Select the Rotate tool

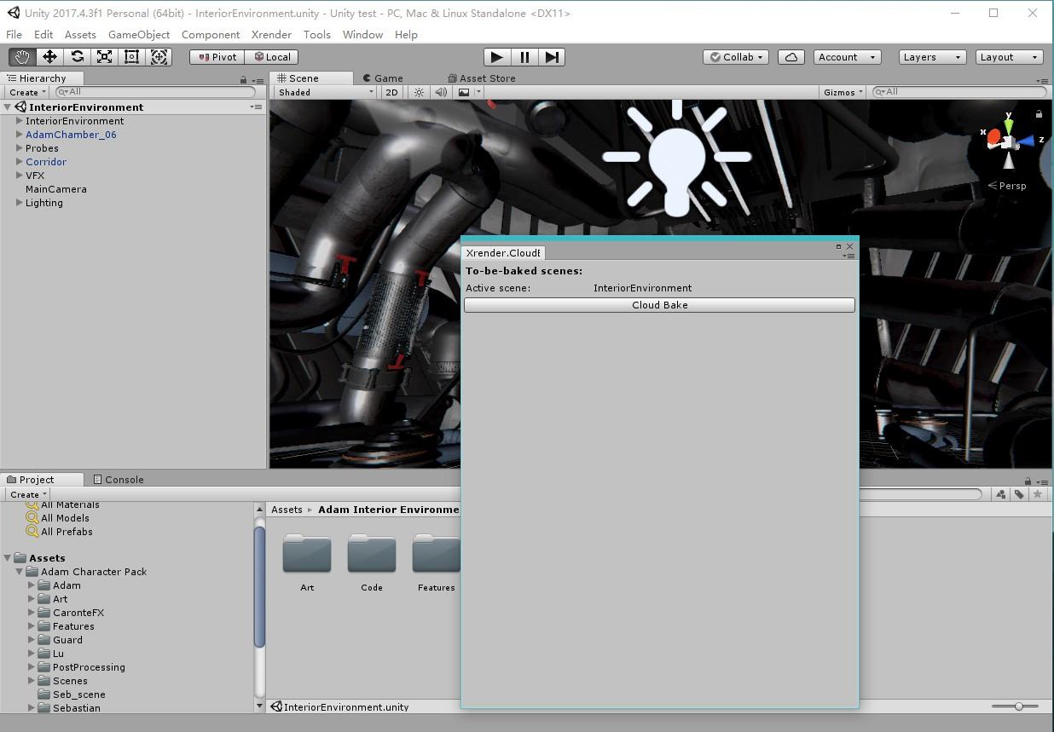click(77, 56)
